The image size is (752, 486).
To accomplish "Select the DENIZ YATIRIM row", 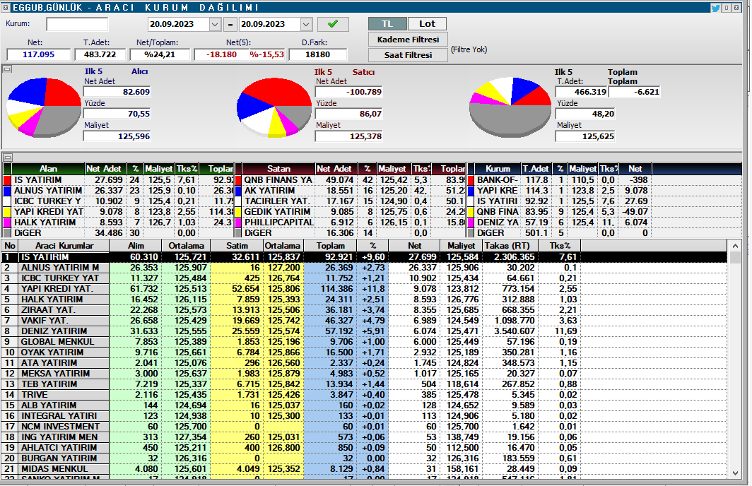I will click(364, 331).
